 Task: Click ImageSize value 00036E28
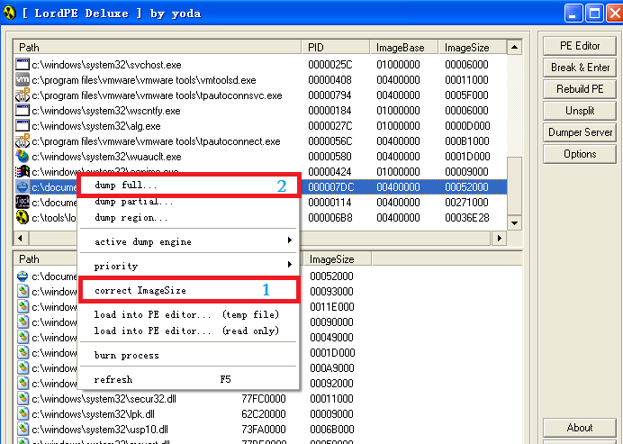467,217
